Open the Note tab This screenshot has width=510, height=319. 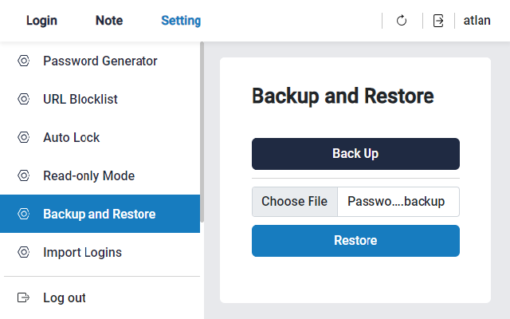click(x=109, y=21)
